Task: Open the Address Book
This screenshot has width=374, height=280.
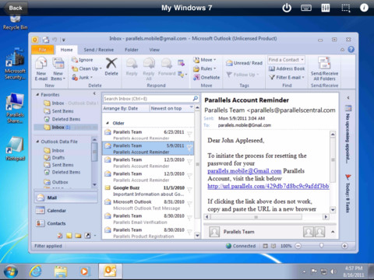Action: (287, 68)
